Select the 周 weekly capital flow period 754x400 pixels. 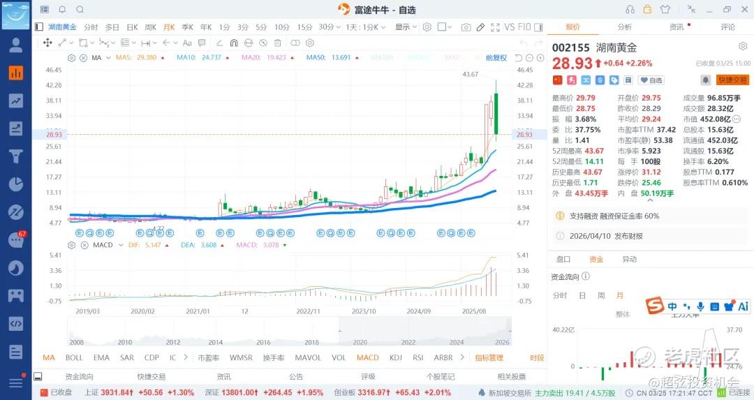click(x=601, y=295)
